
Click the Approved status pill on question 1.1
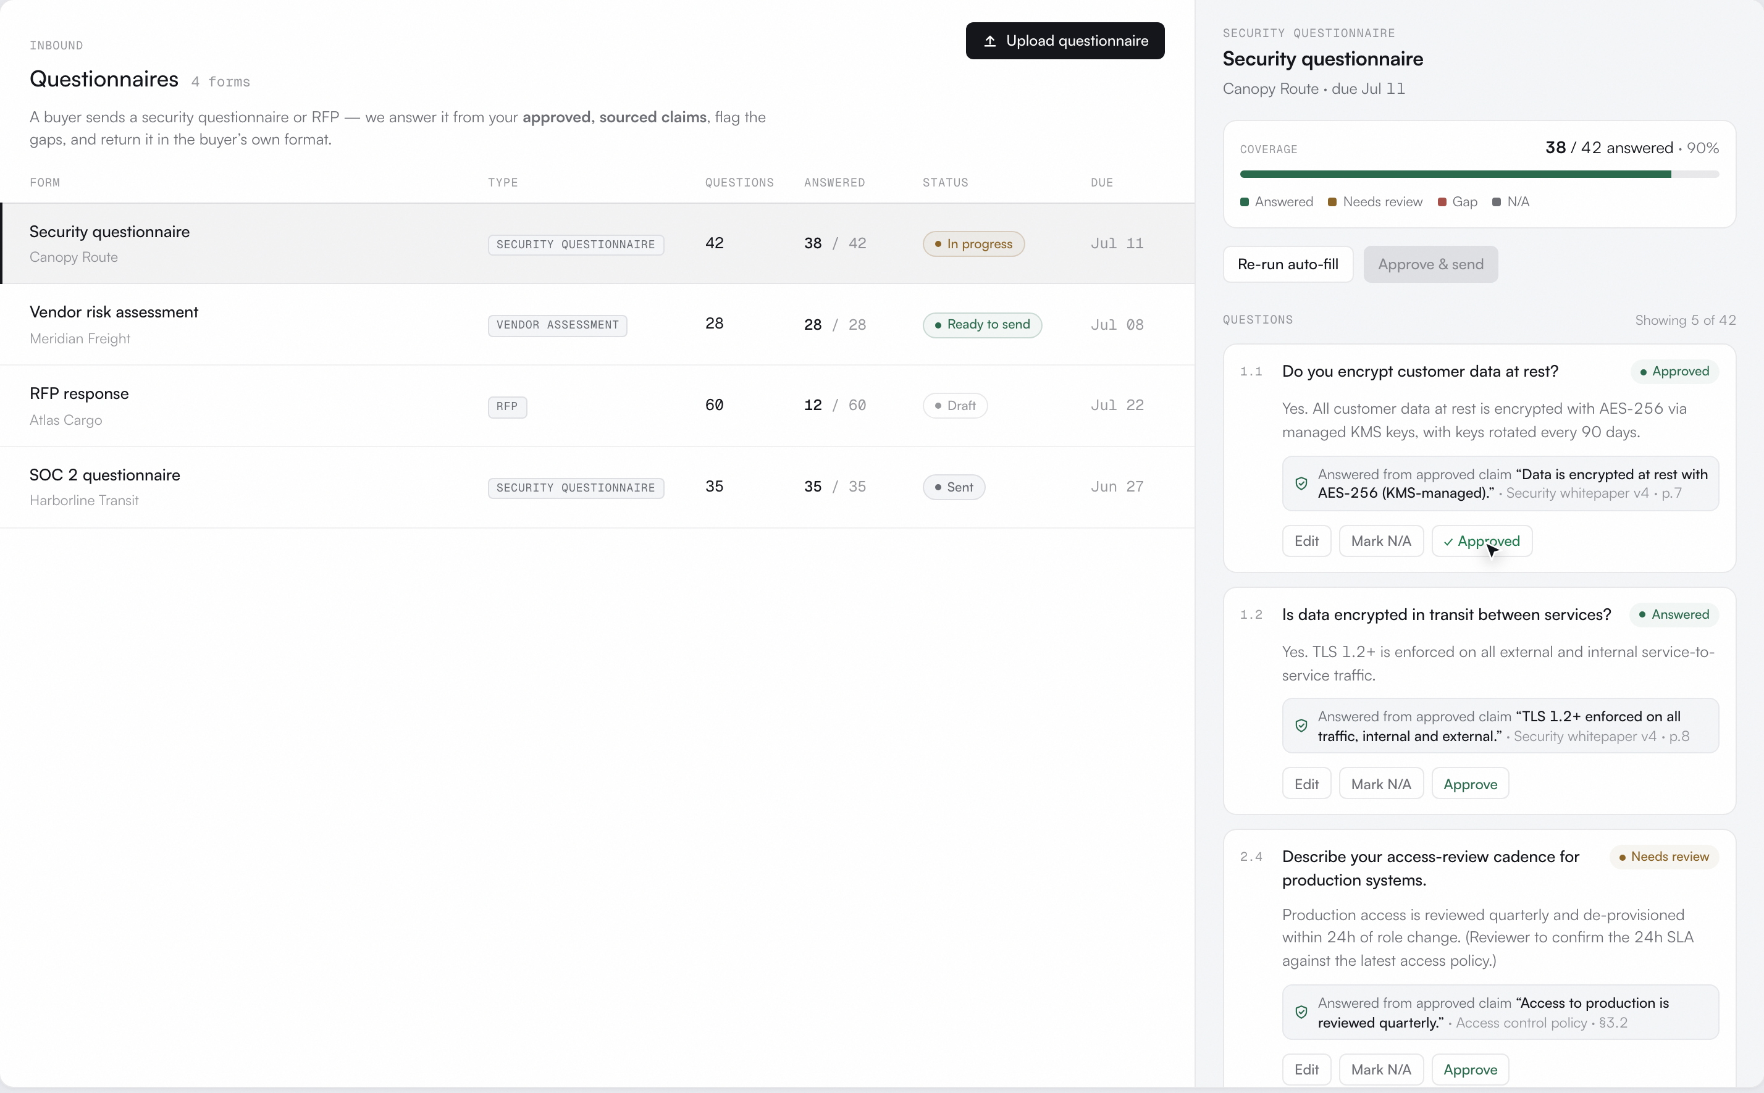click(1674, 372)
